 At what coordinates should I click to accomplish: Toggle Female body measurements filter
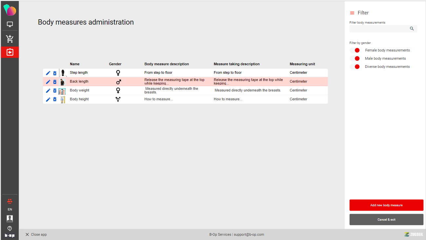click(355, 50)
